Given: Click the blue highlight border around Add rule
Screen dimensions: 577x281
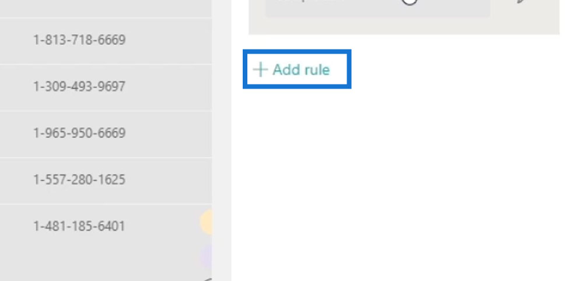Looking at the screenshot, I should point(297,51).
